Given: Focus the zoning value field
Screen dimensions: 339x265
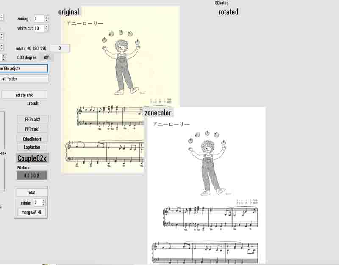Looking at the screenshot, I should 39,19.
